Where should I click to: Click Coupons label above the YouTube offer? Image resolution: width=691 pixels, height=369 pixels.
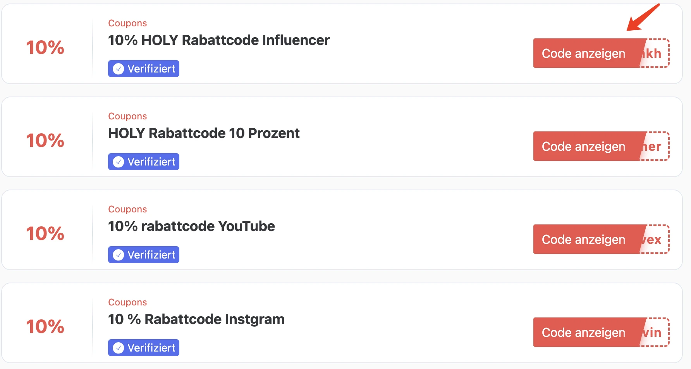click(127, 209)
